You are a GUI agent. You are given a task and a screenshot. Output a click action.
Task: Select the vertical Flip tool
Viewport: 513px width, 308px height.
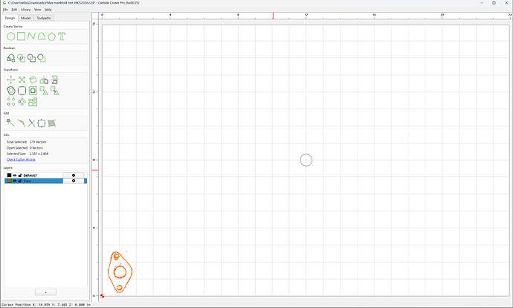pos(54,80)
